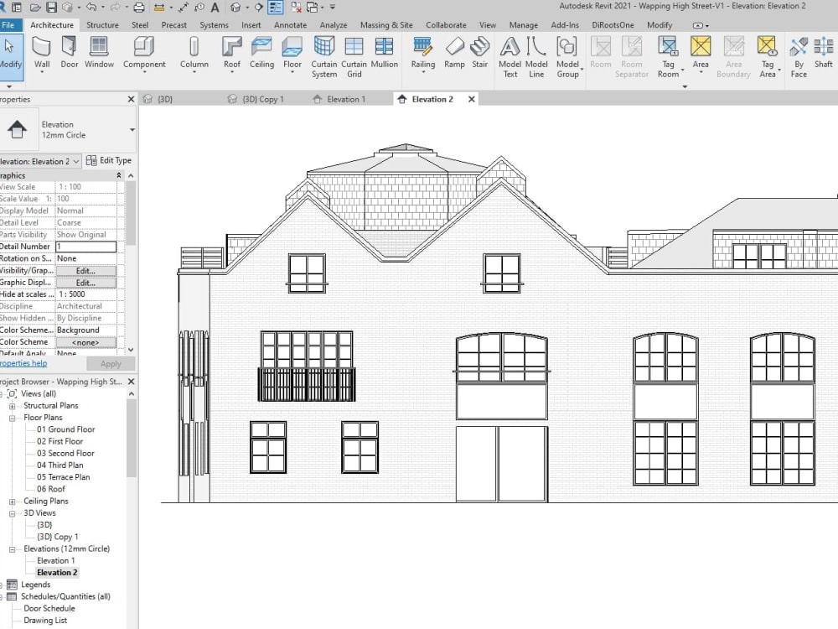
Task: Click the Edit Type button
Action: pyautogui.click(x=108, y=160)
